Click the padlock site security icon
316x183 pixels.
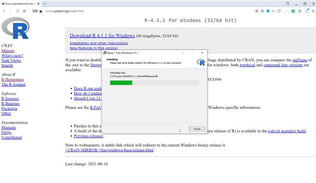(x=41, y=11)
